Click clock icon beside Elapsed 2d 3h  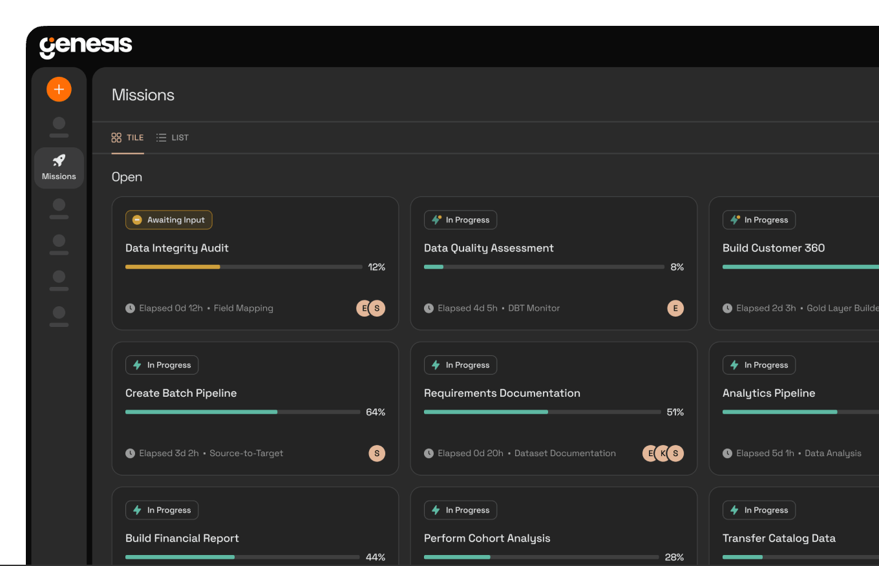[727, 308]
